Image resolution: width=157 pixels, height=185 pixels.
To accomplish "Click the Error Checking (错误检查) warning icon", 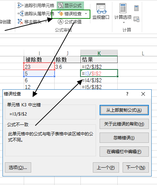I will (61, 13).
